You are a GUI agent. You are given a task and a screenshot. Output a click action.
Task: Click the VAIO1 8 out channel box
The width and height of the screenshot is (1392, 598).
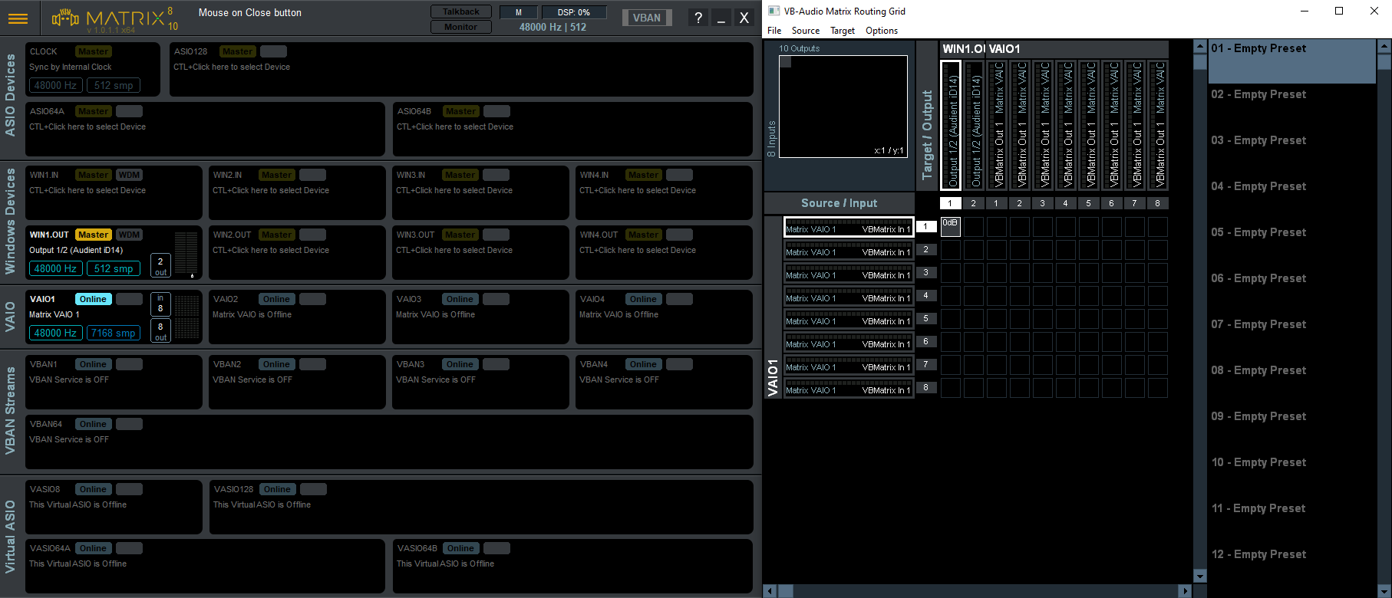[160, 331]
